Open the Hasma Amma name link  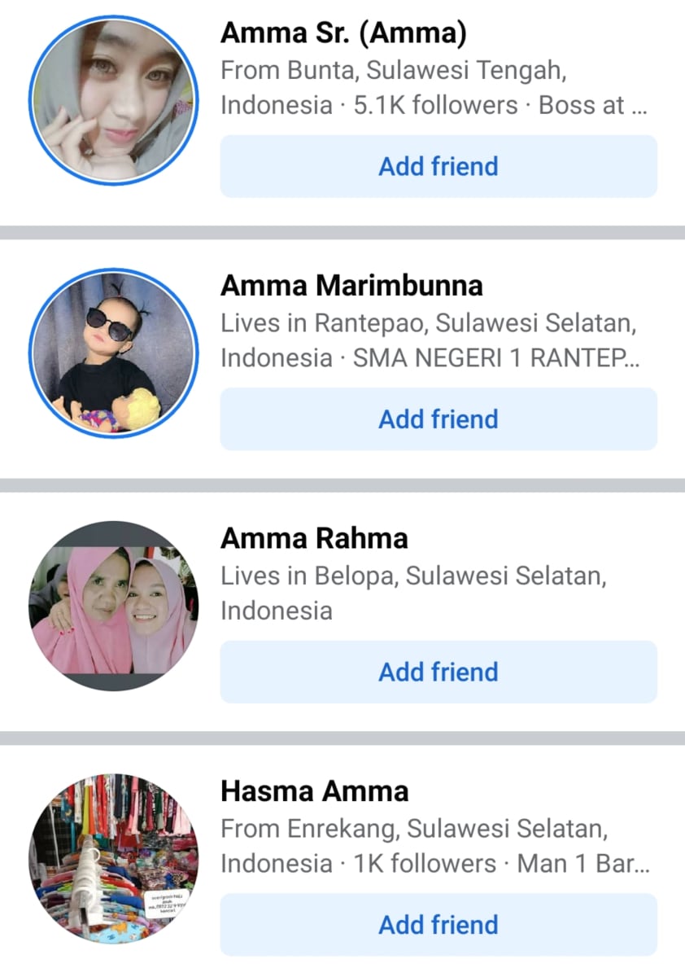315,791
